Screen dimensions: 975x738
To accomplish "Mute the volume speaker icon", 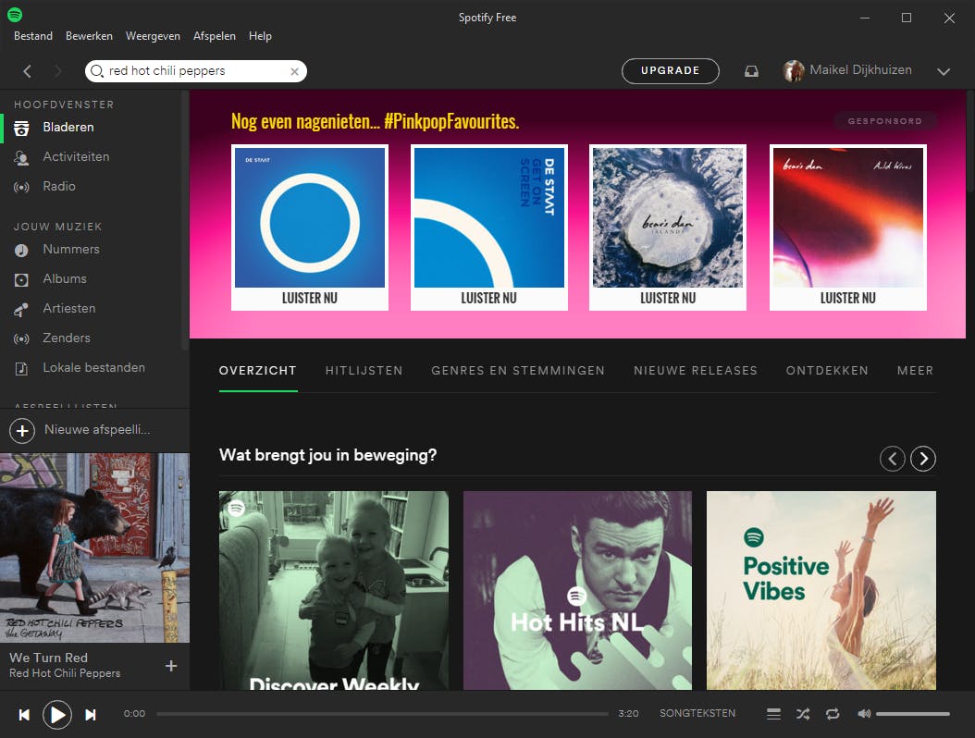I will pyautogui.click(x=863, y=713).
